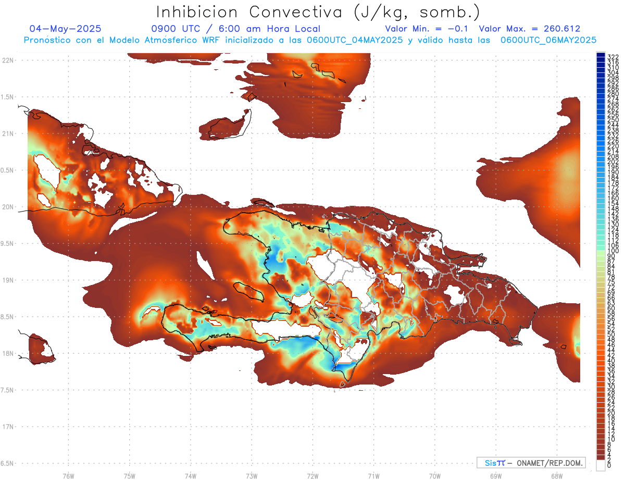The image size is (625, 483).
Task: Click the longitude label '69W'
Action: coord(496,476)
